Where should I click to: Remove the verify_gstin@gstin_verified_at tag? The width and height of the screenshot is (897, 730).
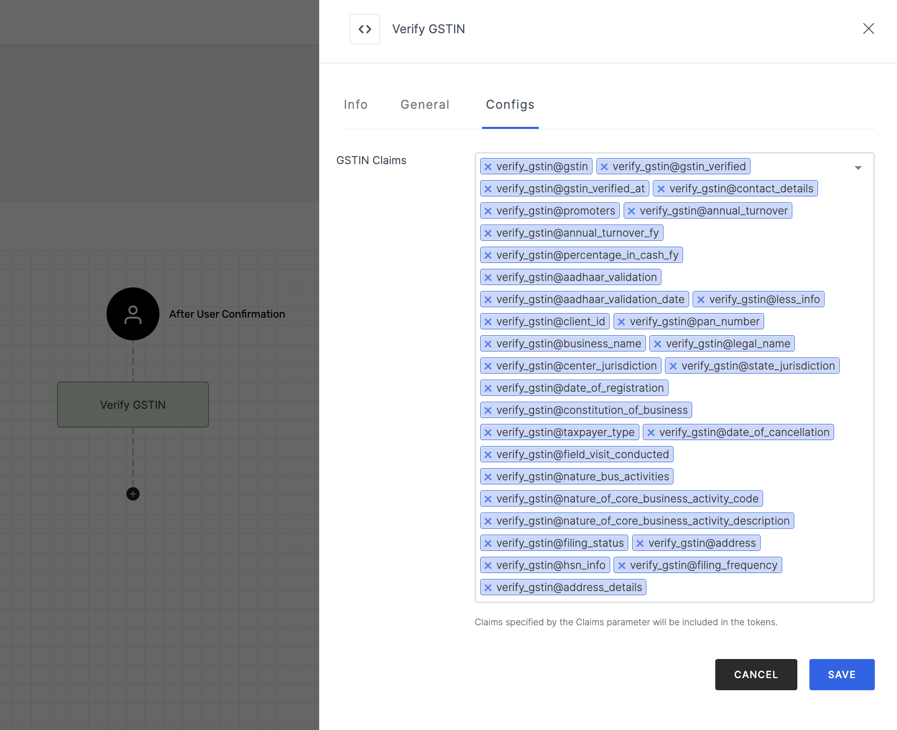pos(488,189)
